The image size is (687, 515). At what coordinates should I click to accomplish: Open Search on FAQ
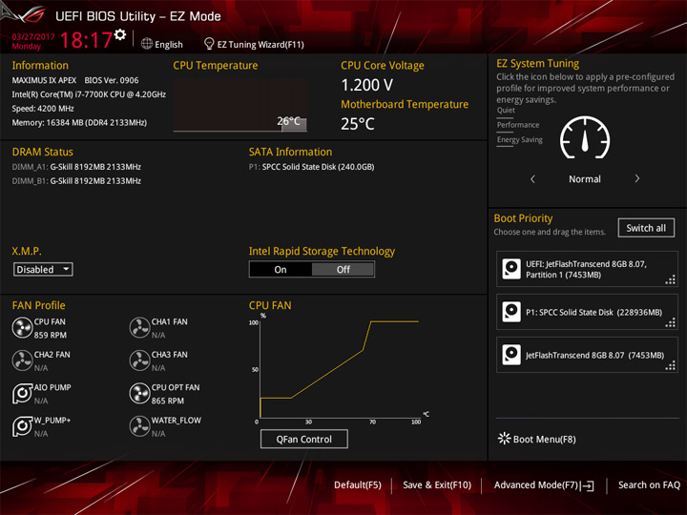[649, 485]
